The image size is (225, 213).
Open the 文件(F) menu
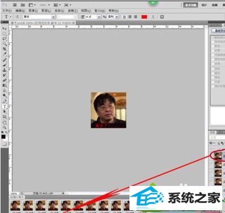pyautogui.click(x=7, y=11)
